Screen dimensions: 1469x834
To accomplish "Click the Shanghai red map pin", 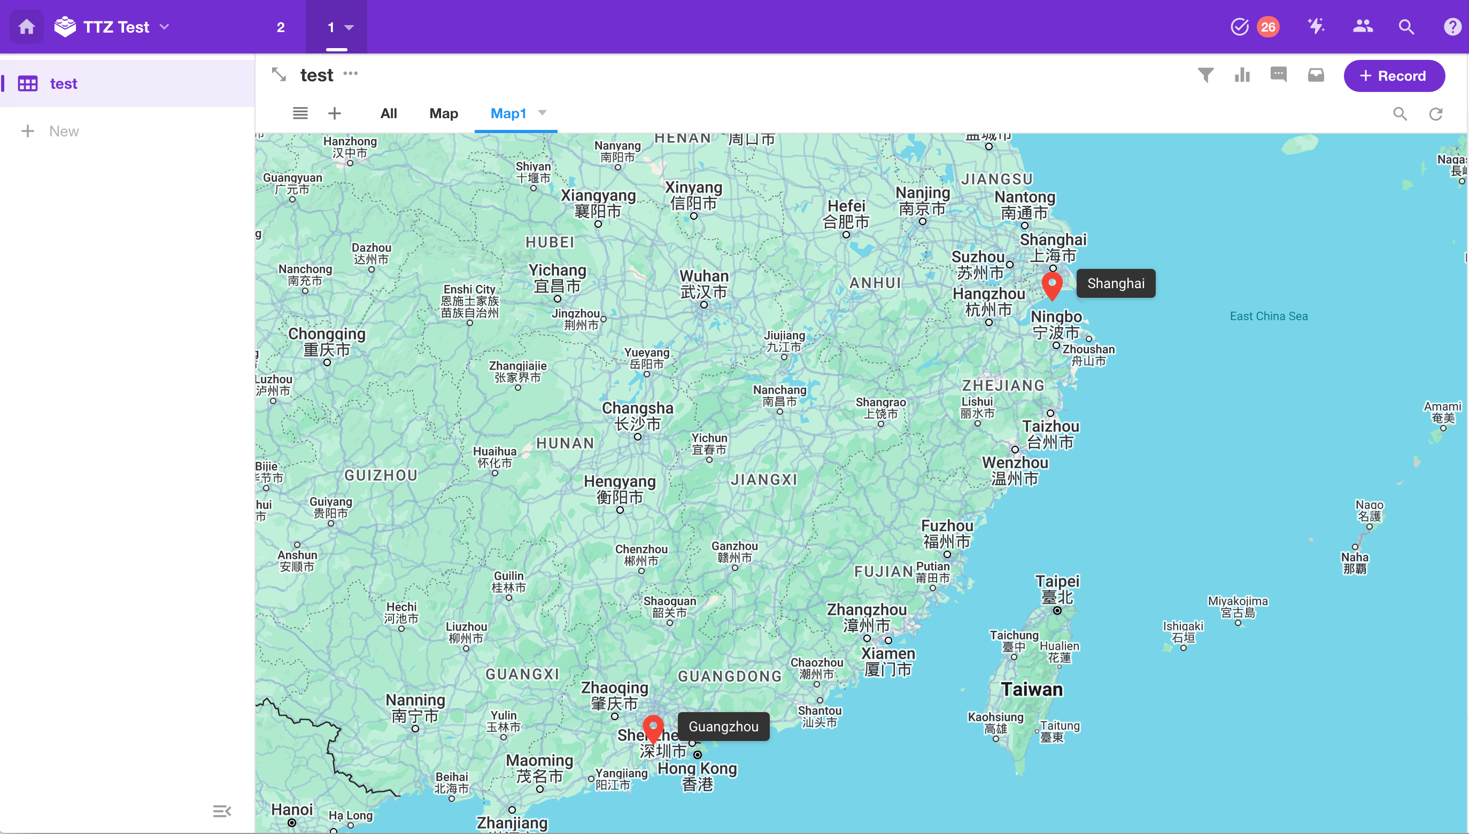I will (1052, 285).
